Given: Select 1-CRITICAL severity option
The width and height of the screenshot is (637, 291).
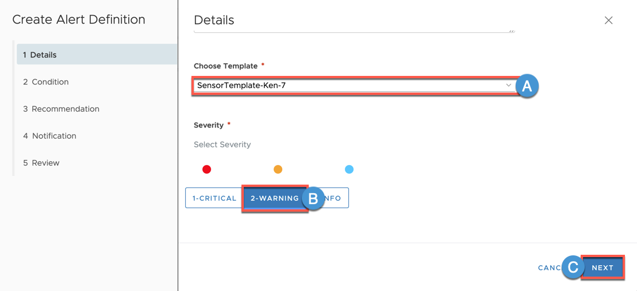Looking at the screenshot, I should (214, 198).
